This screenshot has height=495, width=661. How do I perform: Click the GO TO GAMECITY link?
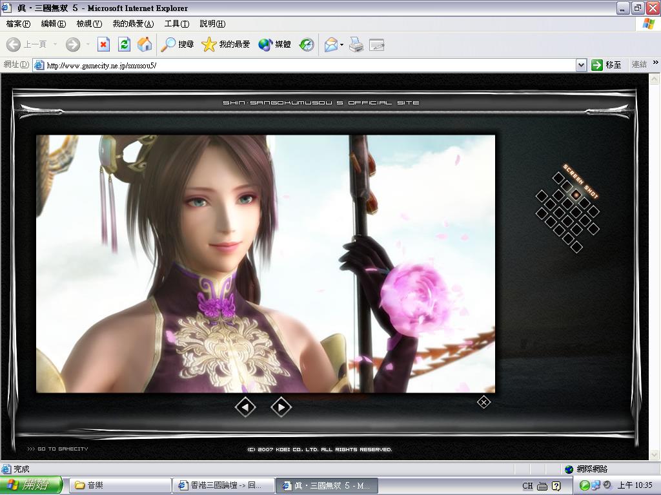(x=57, y=449)
